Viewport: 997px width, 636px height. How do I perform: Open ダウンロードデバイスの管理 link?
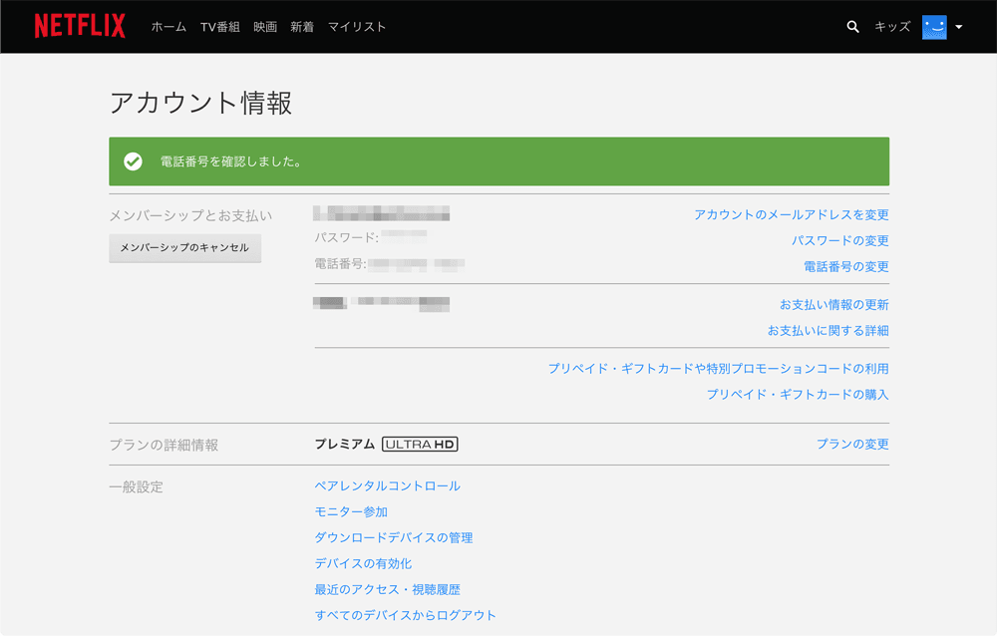pyautogui.click(x=394, y=538)
